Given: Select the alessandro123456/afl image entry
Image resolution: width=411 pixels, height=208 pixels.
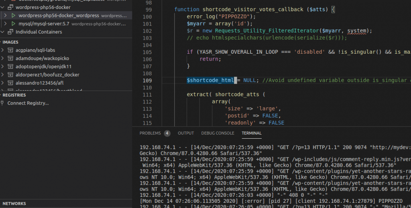Looking at the screenshot, I should pos(66,83).
